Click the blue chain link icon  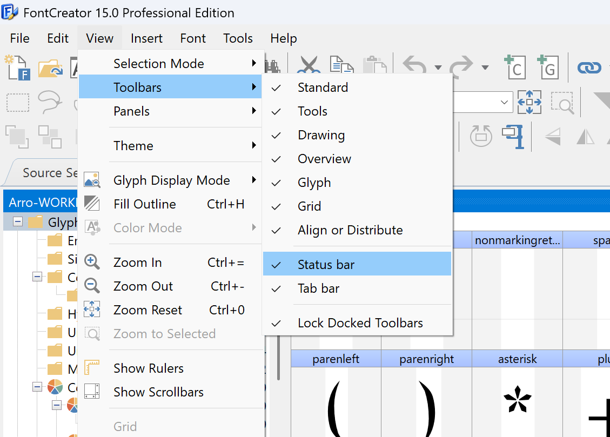pos(589,68)
